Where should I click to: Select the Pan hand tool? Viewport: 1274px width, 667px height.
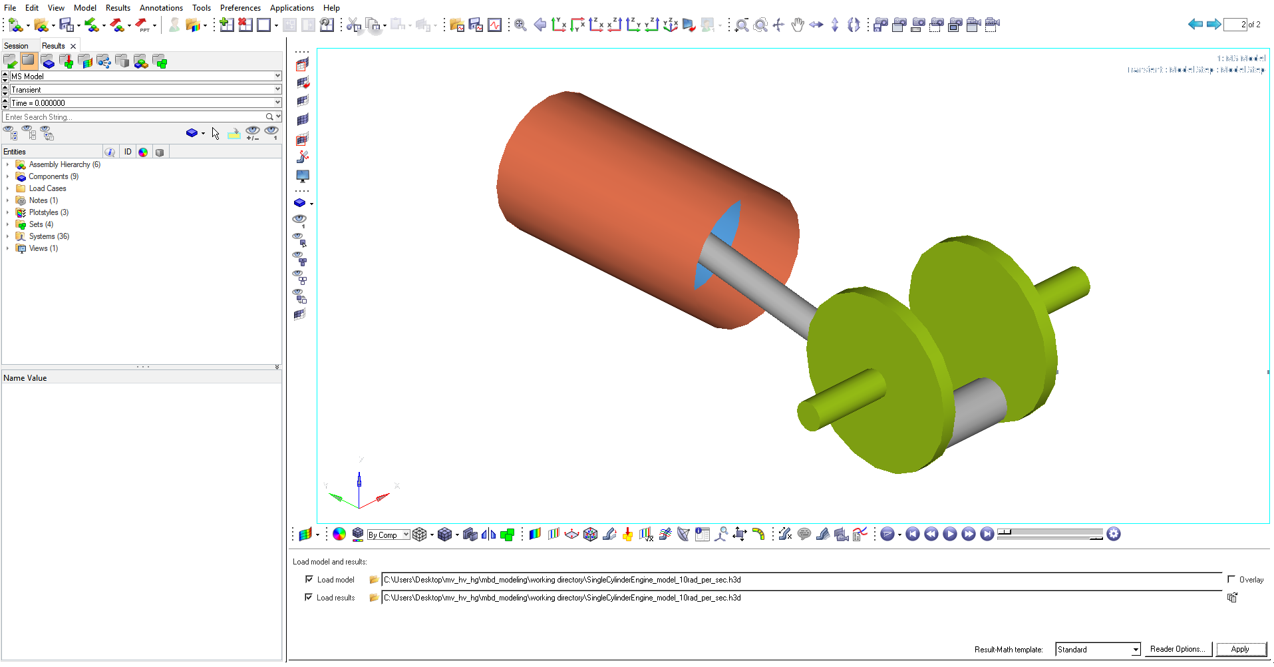click(x=797, y=25)
